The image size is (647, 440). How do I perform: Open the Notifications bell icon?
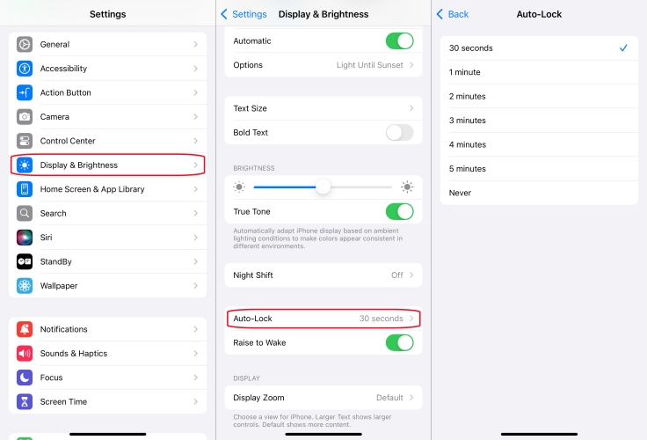click(25, 329)
